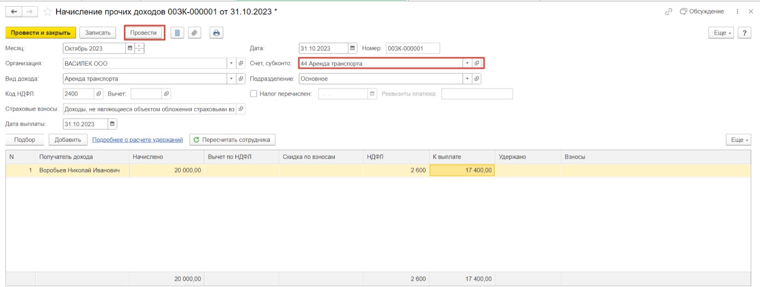Open calendar for Дата выплаты field
This screenshot has height=287, width=760.
tap(113, 124)
